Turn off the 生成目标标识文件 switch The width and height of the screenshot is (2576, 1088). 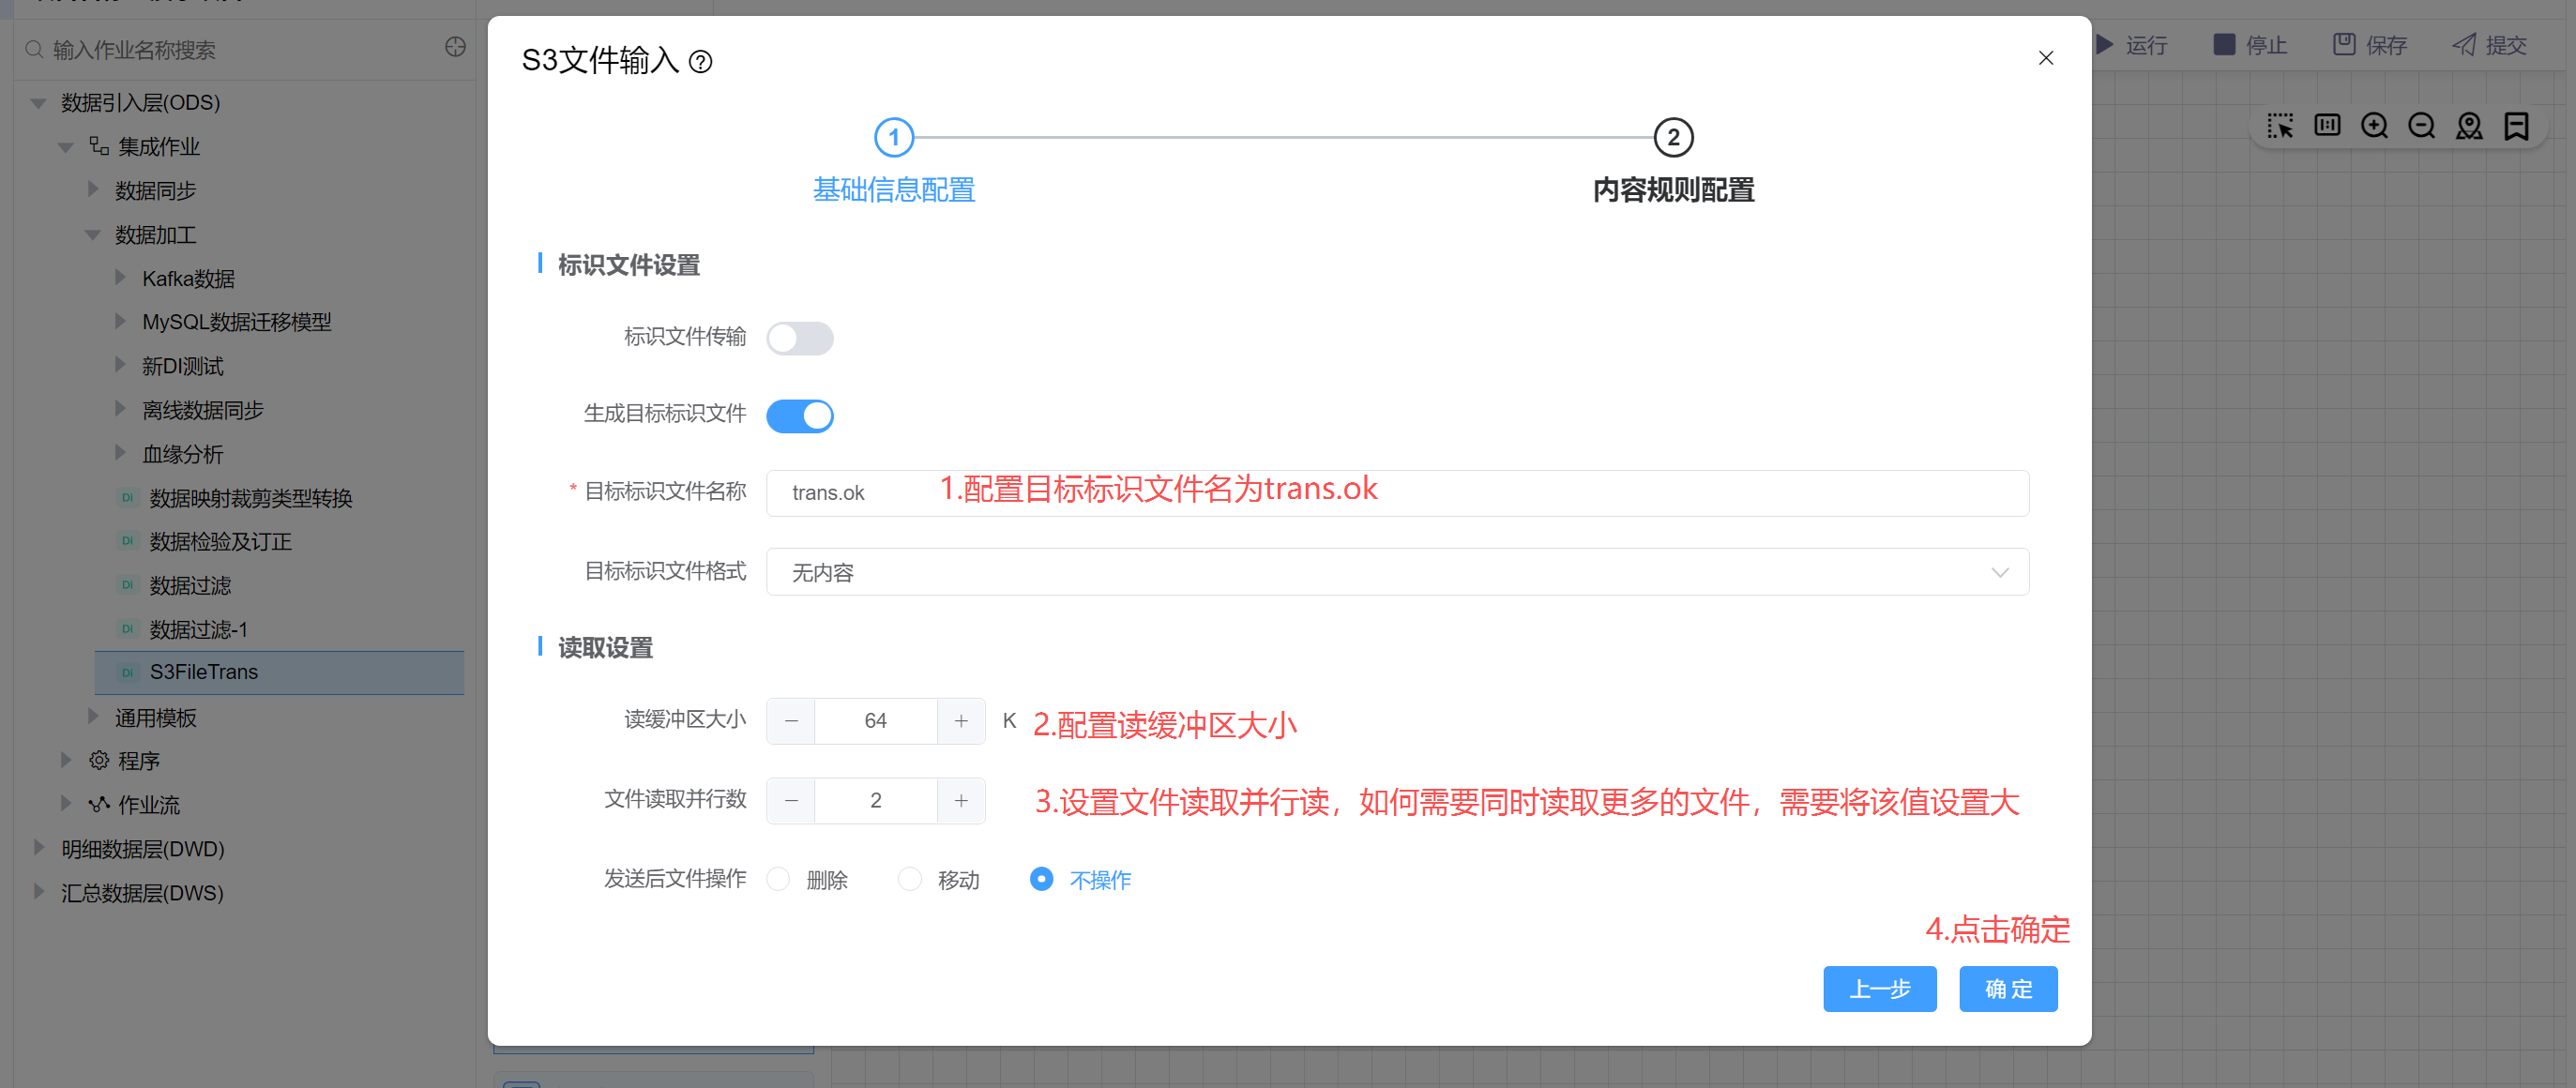pyautogui.click(x=799, y=416)
